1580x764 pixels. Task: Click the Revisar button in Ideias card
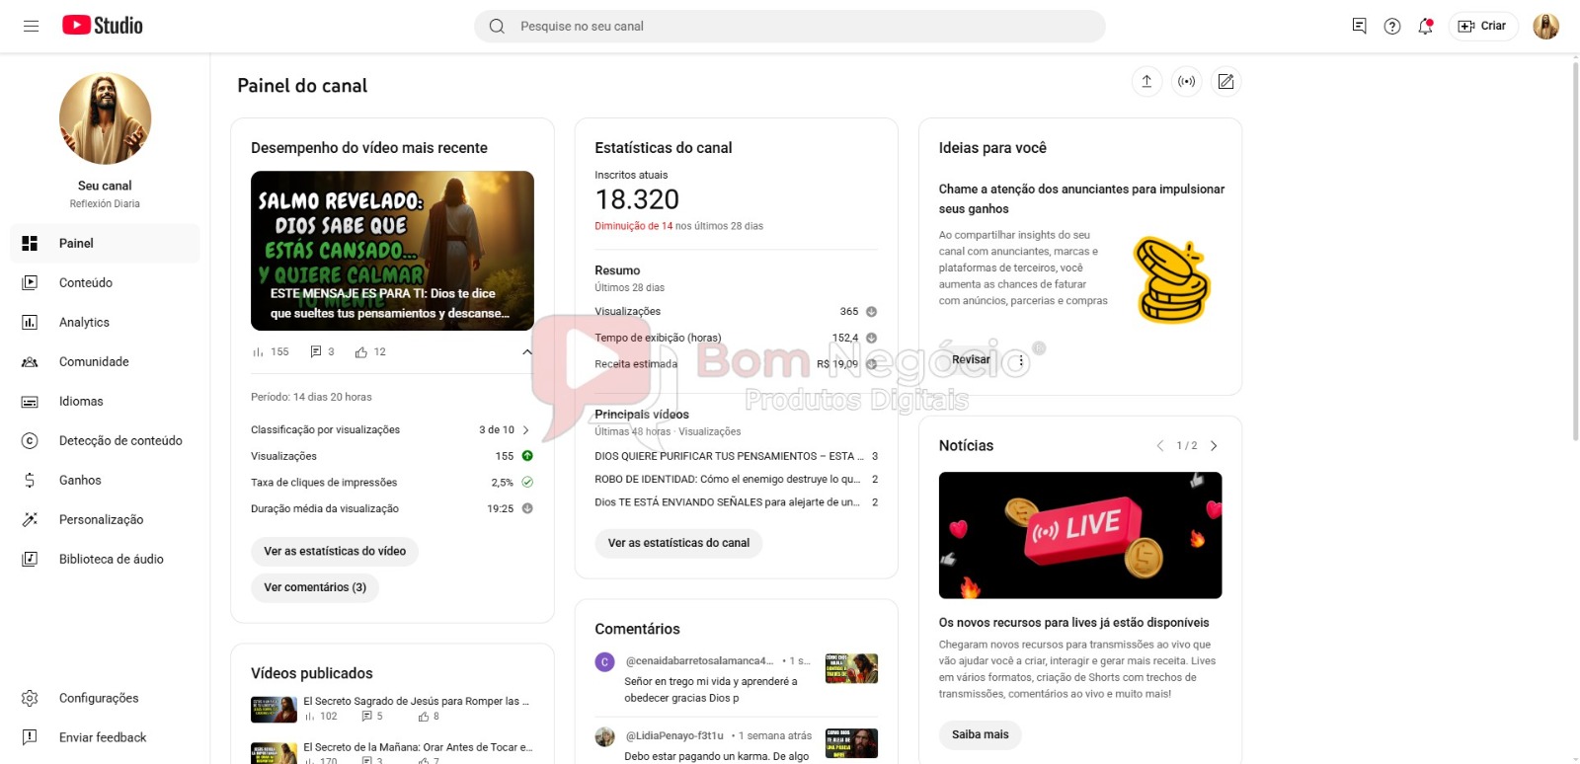point(971,359)
